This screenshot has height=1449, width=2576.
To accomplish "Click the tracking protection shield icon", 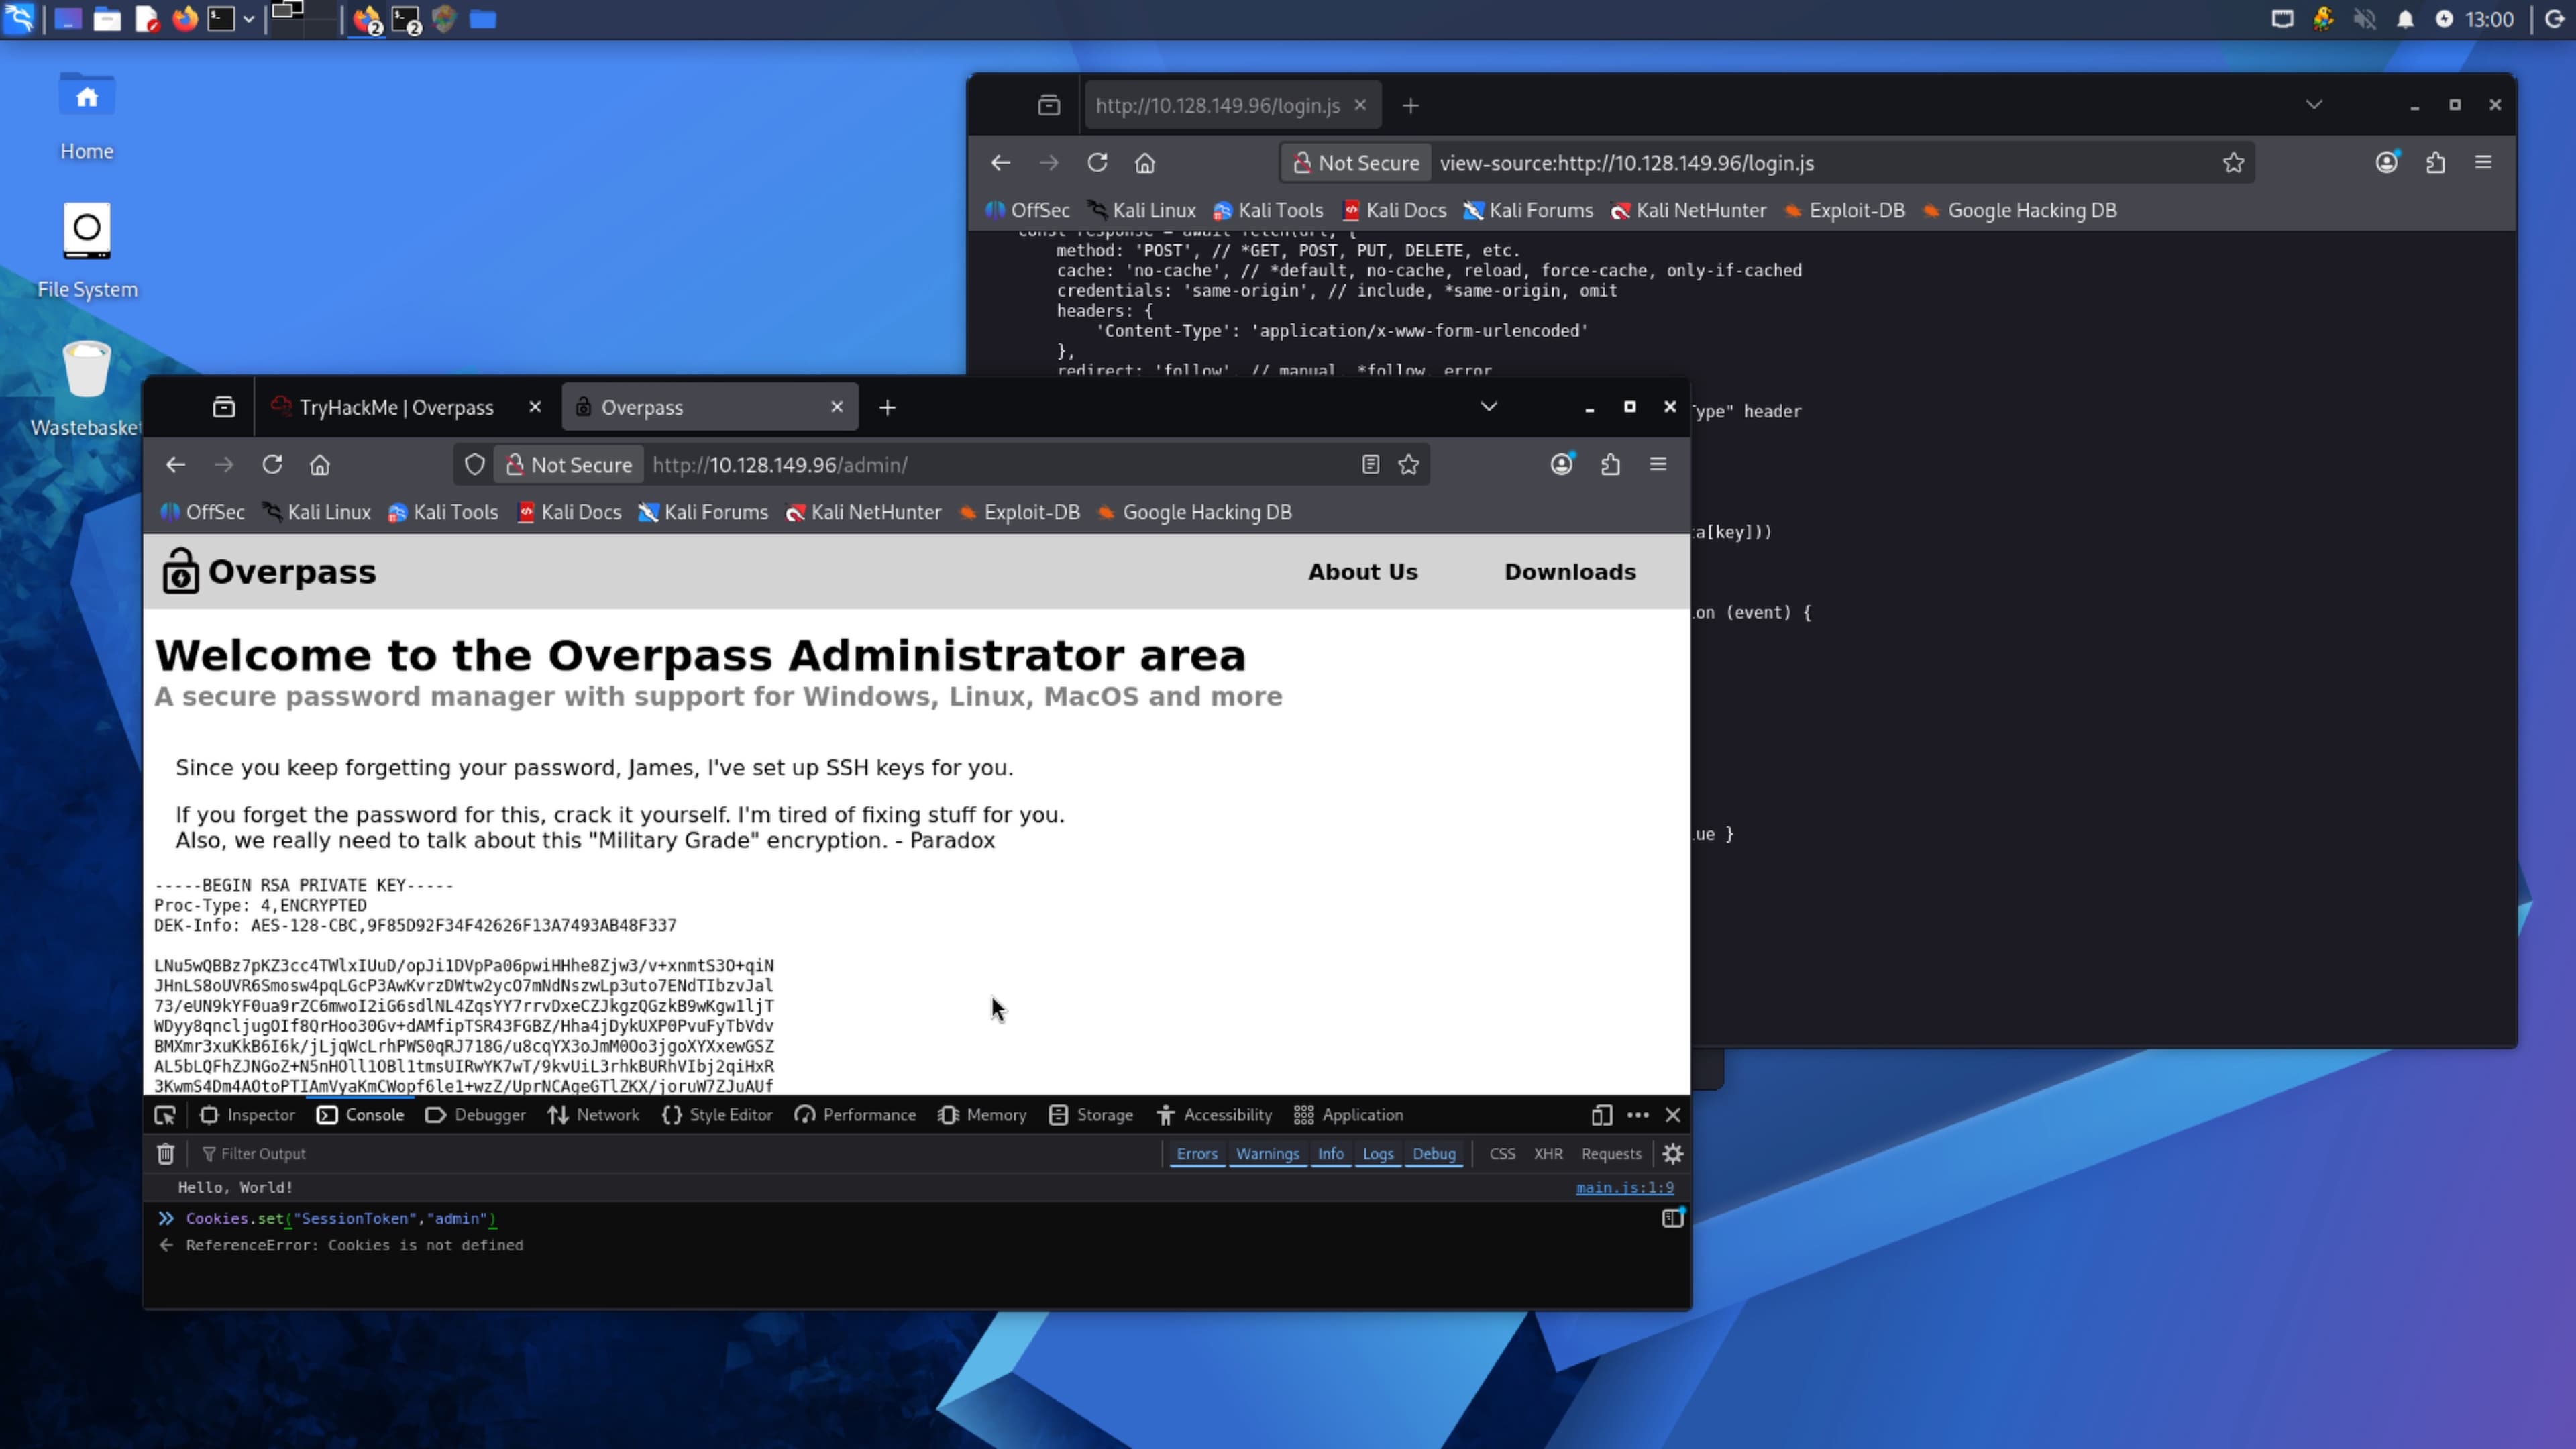I will 475,465.
